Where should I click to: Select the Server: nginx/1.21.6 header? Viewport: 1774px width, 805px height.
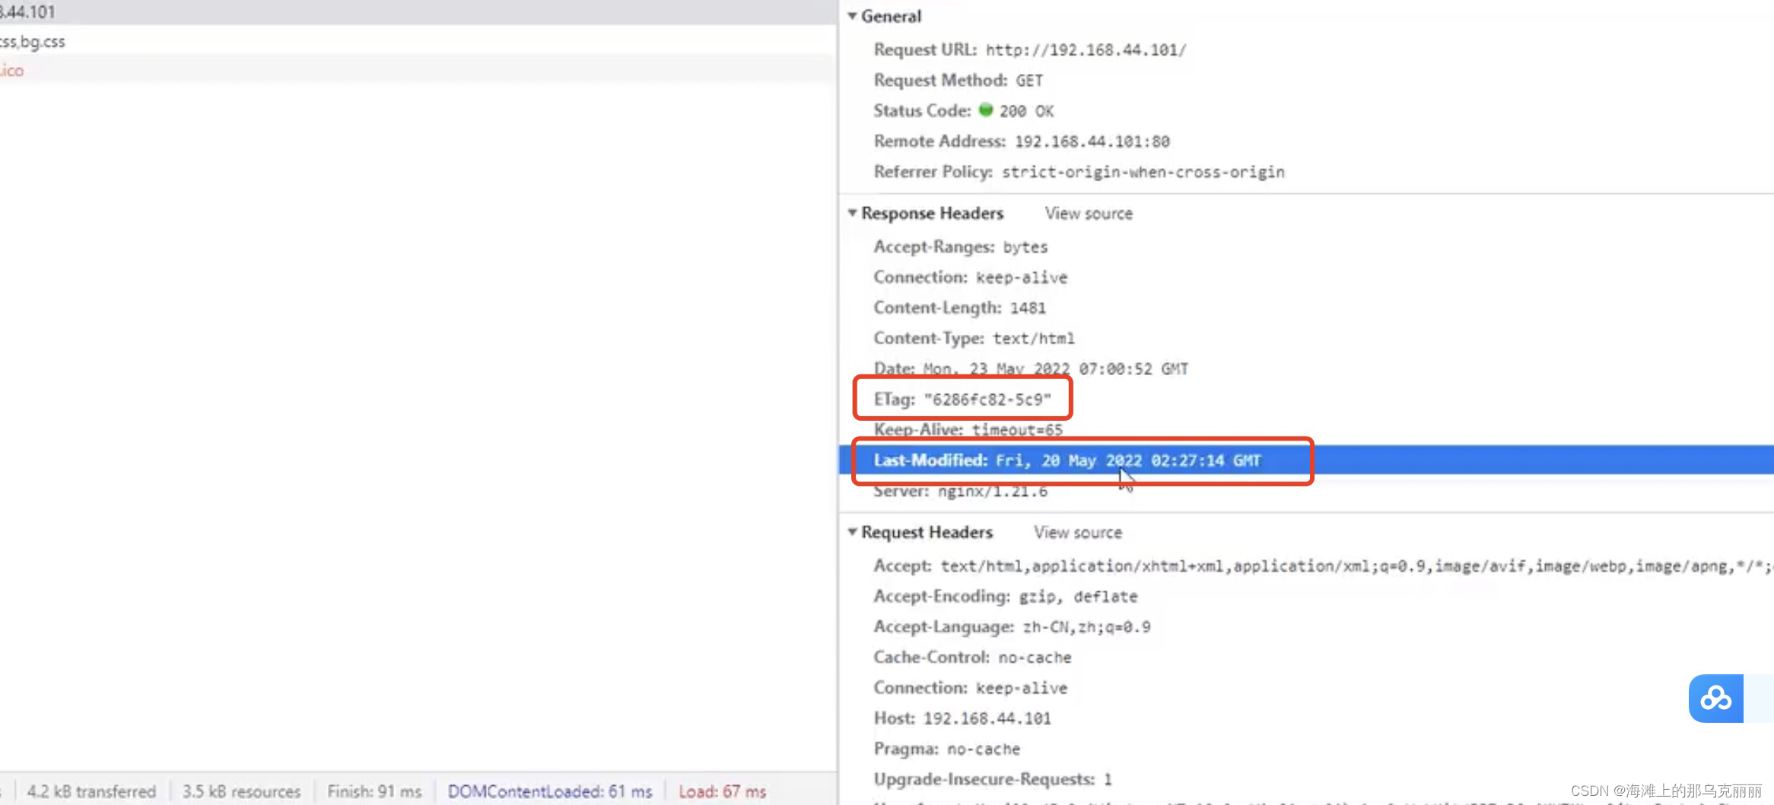coord(960,491)
